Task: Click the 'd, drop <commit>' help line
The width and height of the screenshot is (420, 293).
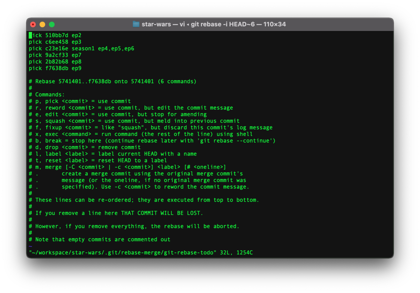Action: tap(85, 147)
